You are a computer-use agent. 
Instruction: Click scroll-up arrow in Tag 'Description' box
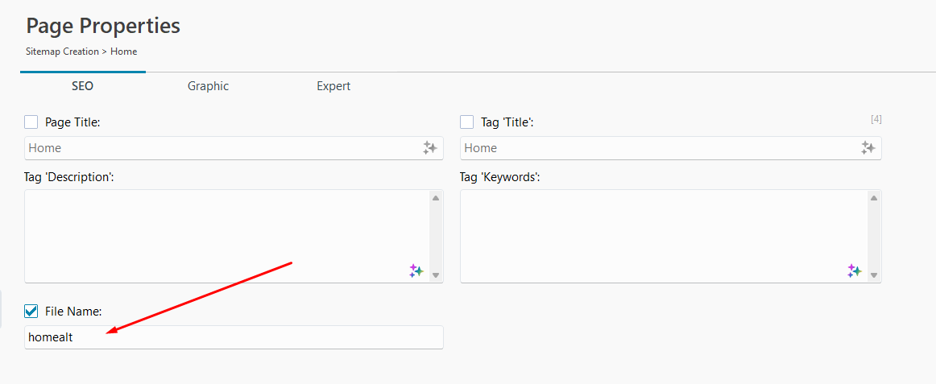click(x=436, y=198)
